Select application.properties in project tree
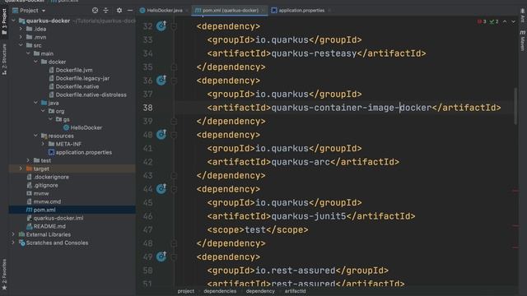527x296 pixels. tap(84, 152)
